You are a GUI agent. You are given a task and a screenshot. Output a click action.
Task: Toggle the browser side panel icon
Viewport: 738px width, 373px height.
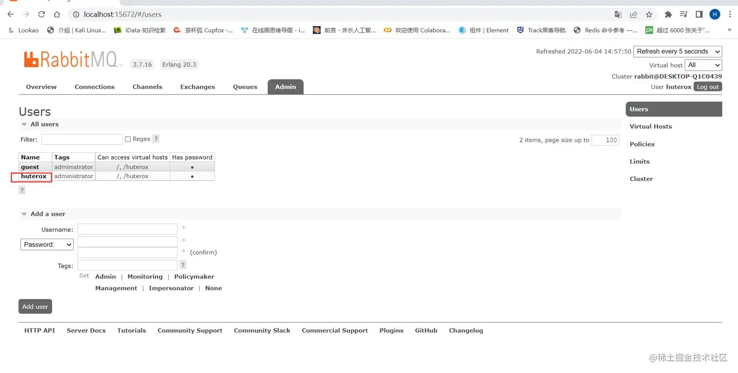(x=699, y=15)
